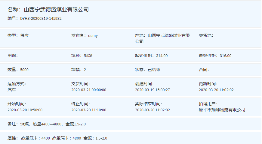Click the end time 2020-03-20 11:10:00
262x144 pixels.
(x=89, y=110)
